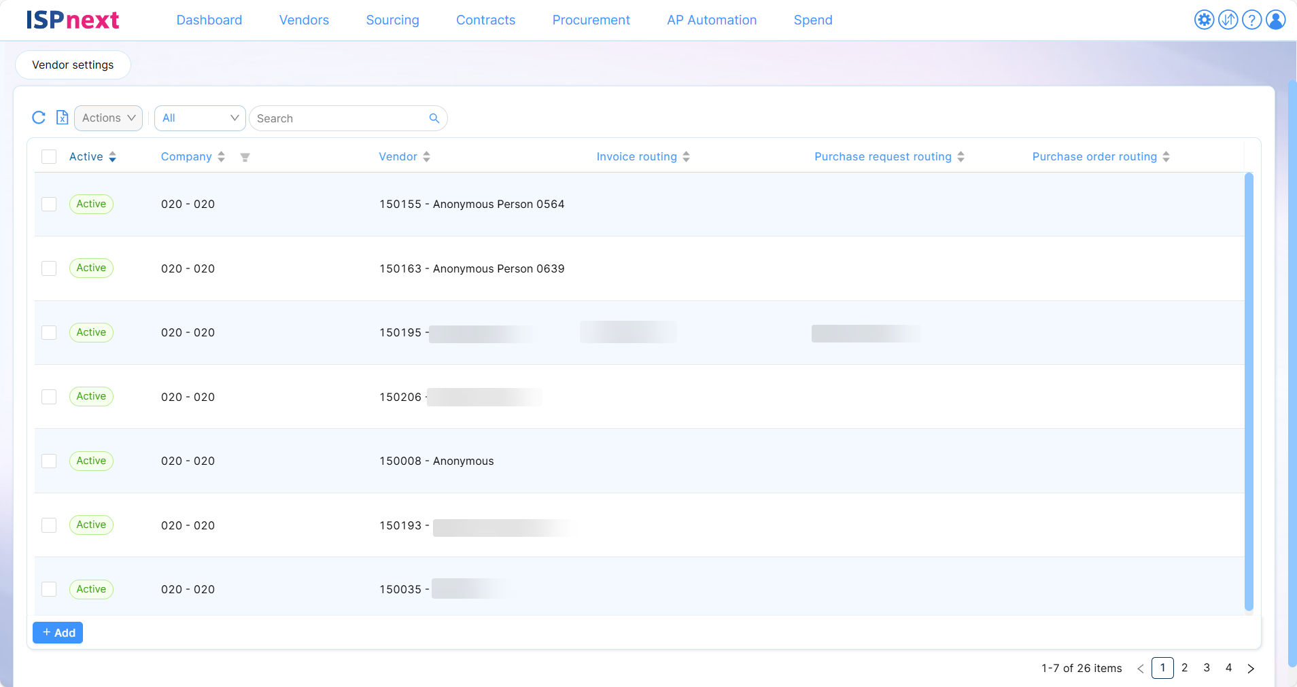This screenshot has height=687, width=1297.
Task: Click the refresh icon in the toolbar
Action: coord(39,118)
